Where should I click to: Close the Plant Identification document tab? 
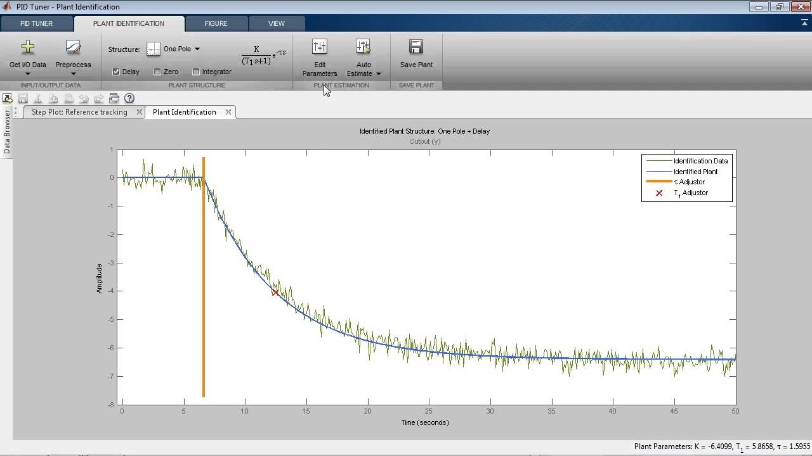[x=228, y=112]
